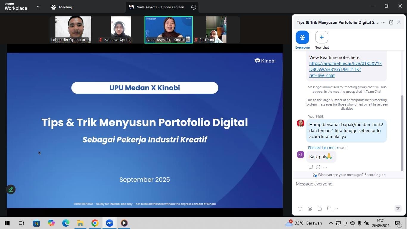Pop out the chat panel window
The width and height of the screenshot is (407, 229).
click(391, 22)
